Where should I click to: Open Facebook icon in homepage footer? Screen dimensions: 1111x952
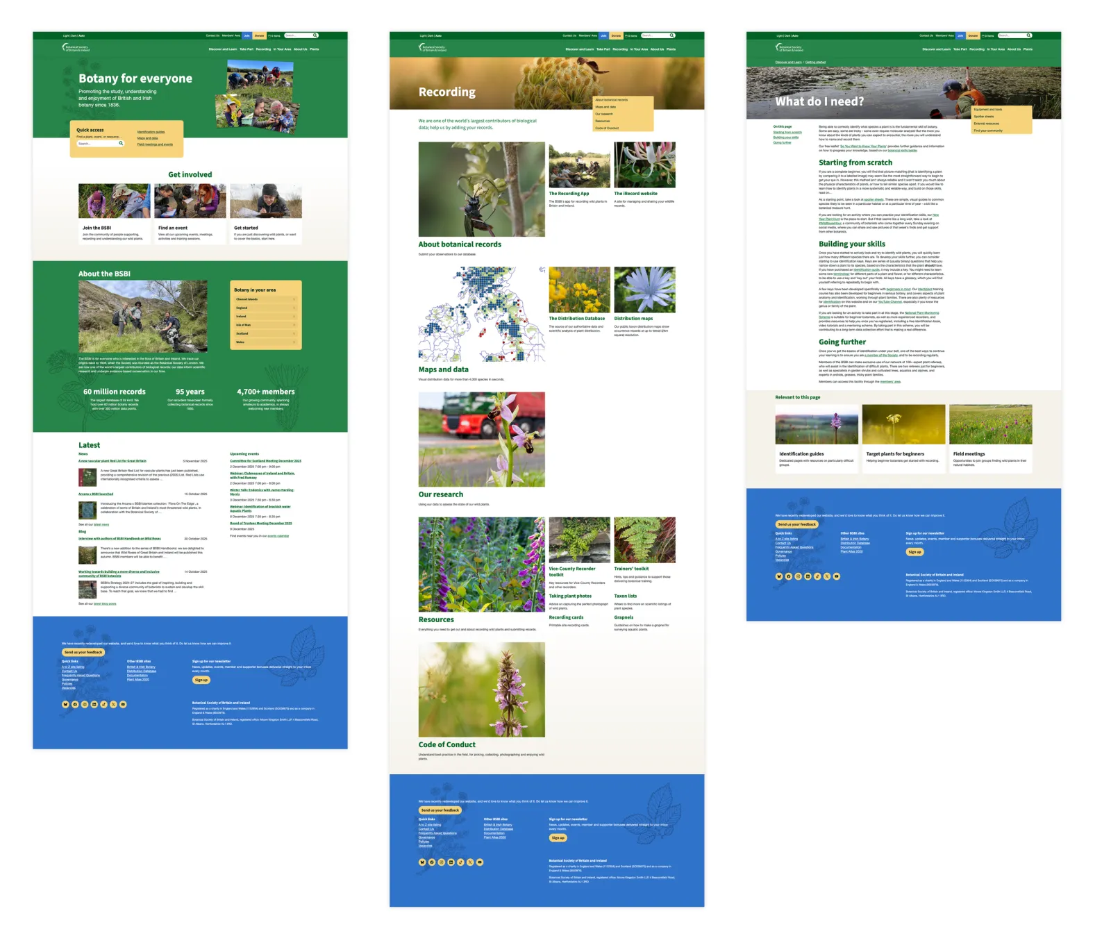click(75, 704)
